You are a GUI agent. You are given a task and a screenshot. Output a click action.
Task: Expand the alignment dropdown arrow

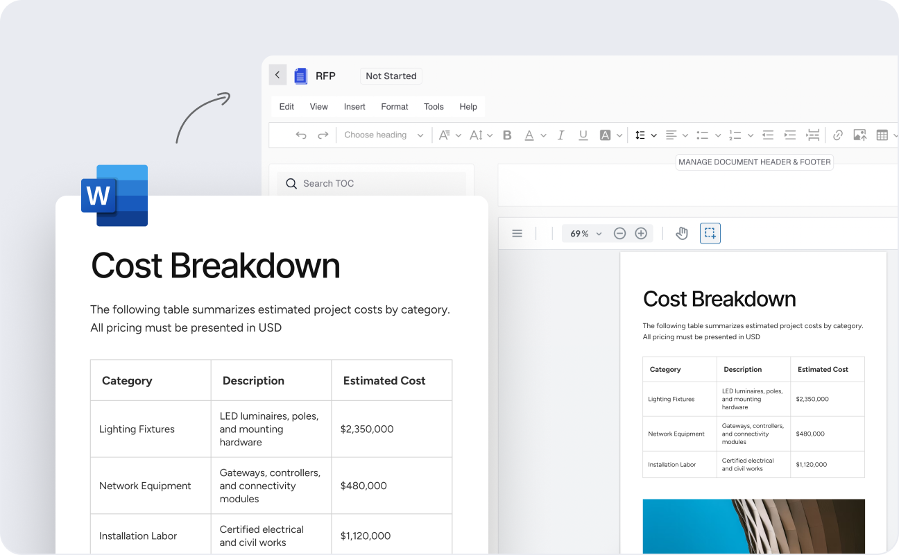coord(685,136)
